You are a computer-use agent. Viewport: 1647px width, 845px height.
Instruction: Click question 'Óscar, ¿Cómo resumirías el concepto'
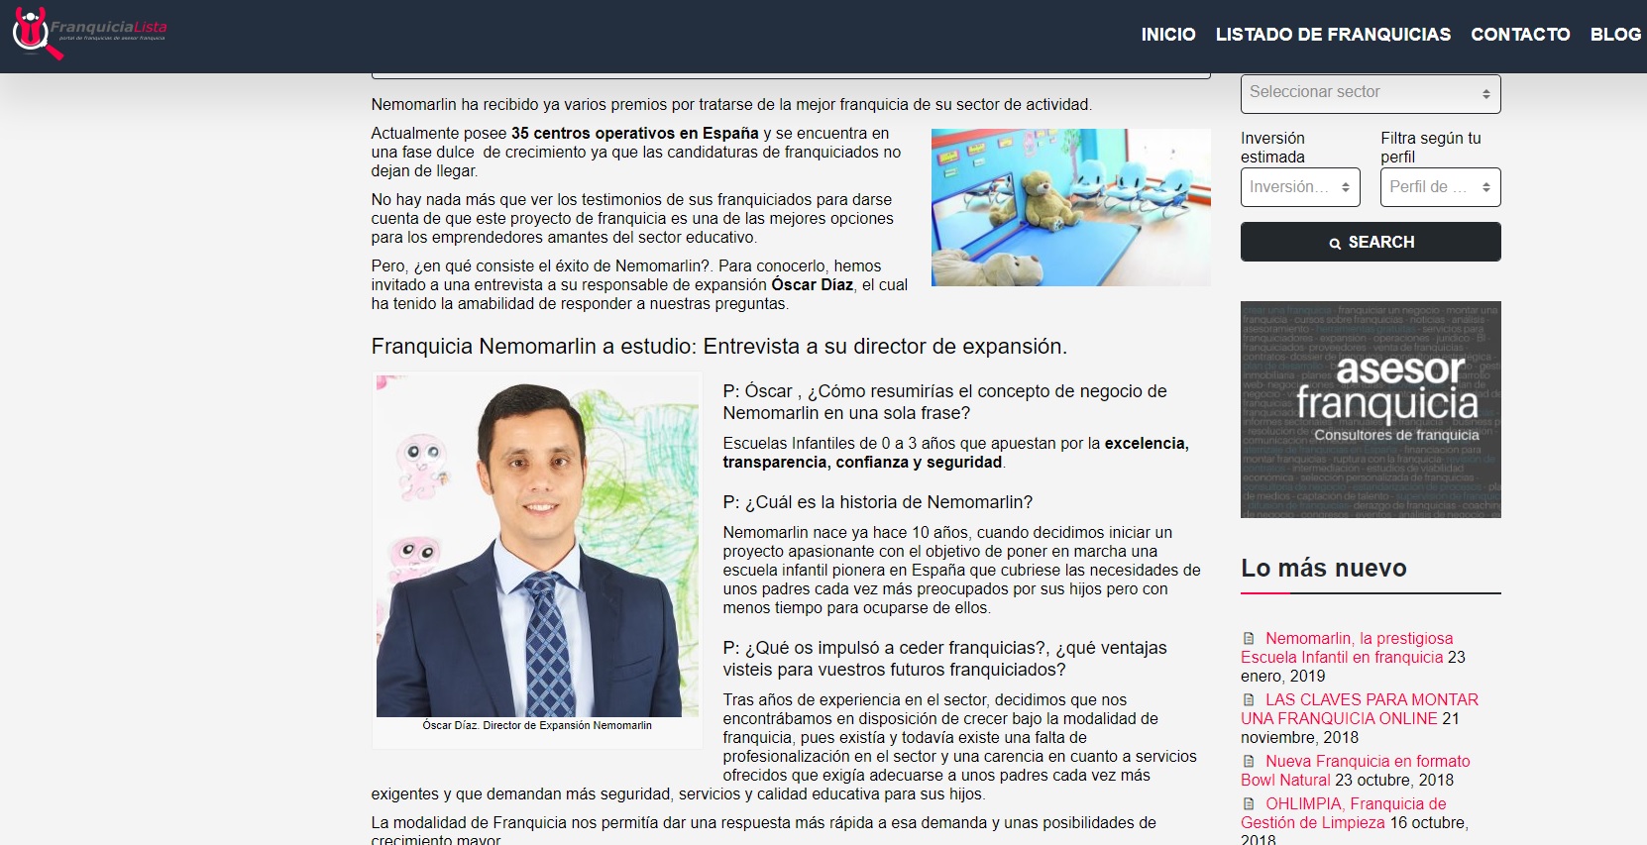(x=945, y=402)
